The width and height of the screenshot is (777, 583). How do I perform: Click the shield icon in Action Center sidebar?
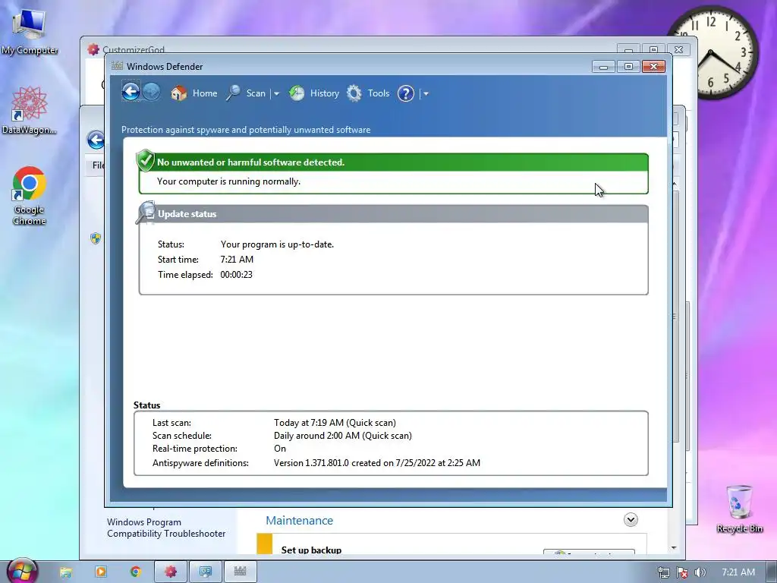[96, 238]
